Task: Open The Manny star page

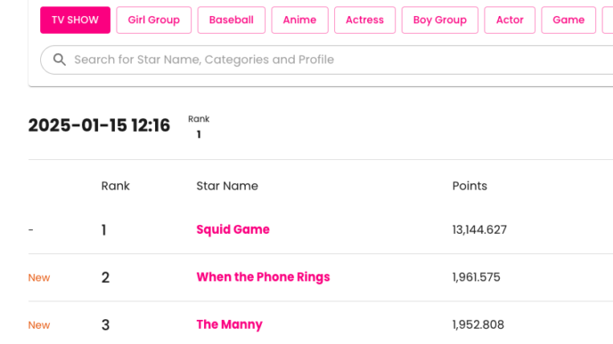Action: (229, 324)
